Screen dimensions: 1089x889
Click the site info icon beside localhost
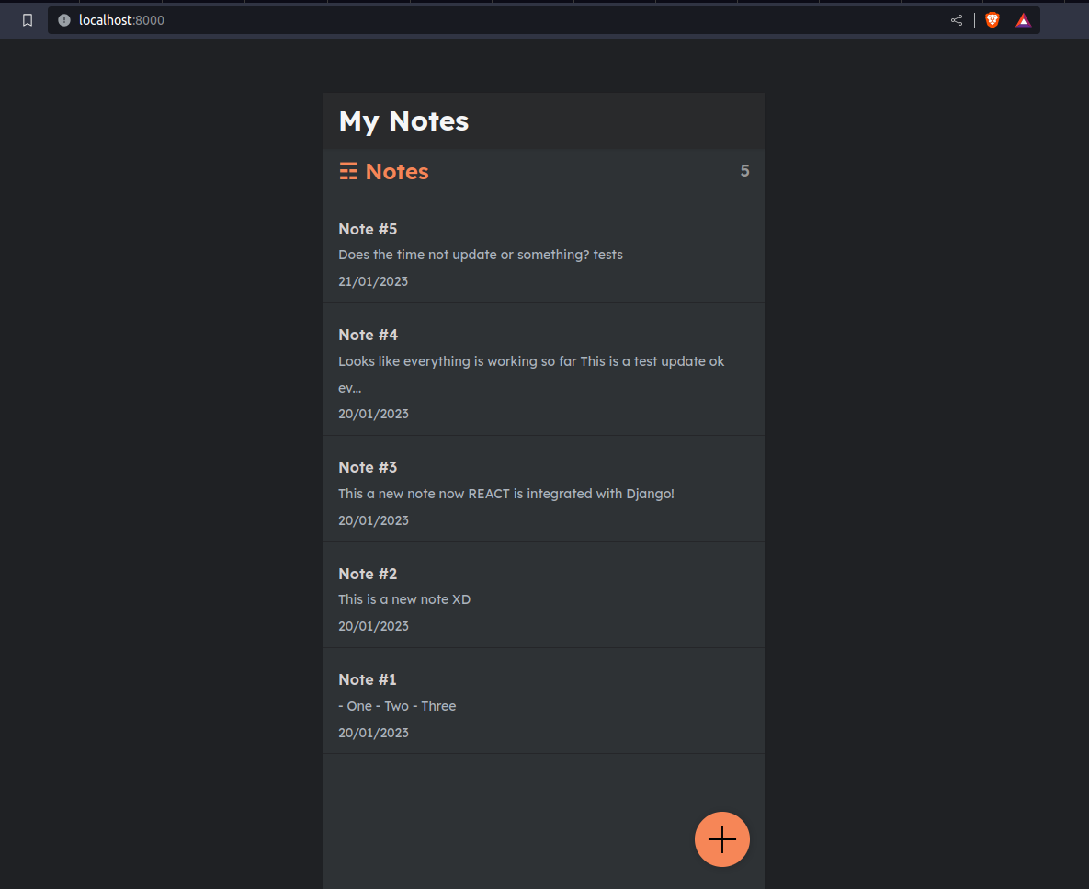(64, 20)
